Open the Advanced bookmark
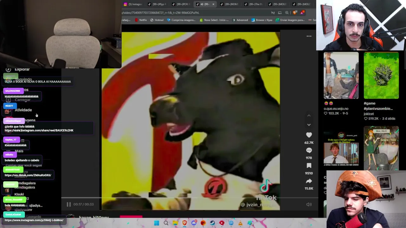The image size is (406, 228). pos(240,20)
